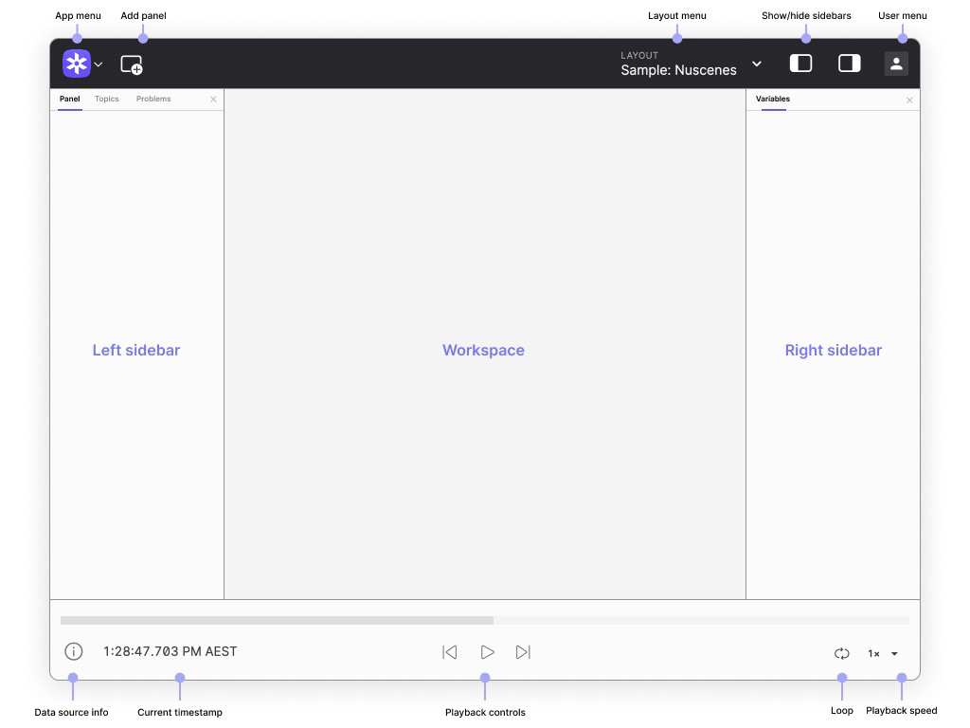Select the Variables tab in right sidebar
Screen dimensions: 970x728
click(x=773, y=99)
